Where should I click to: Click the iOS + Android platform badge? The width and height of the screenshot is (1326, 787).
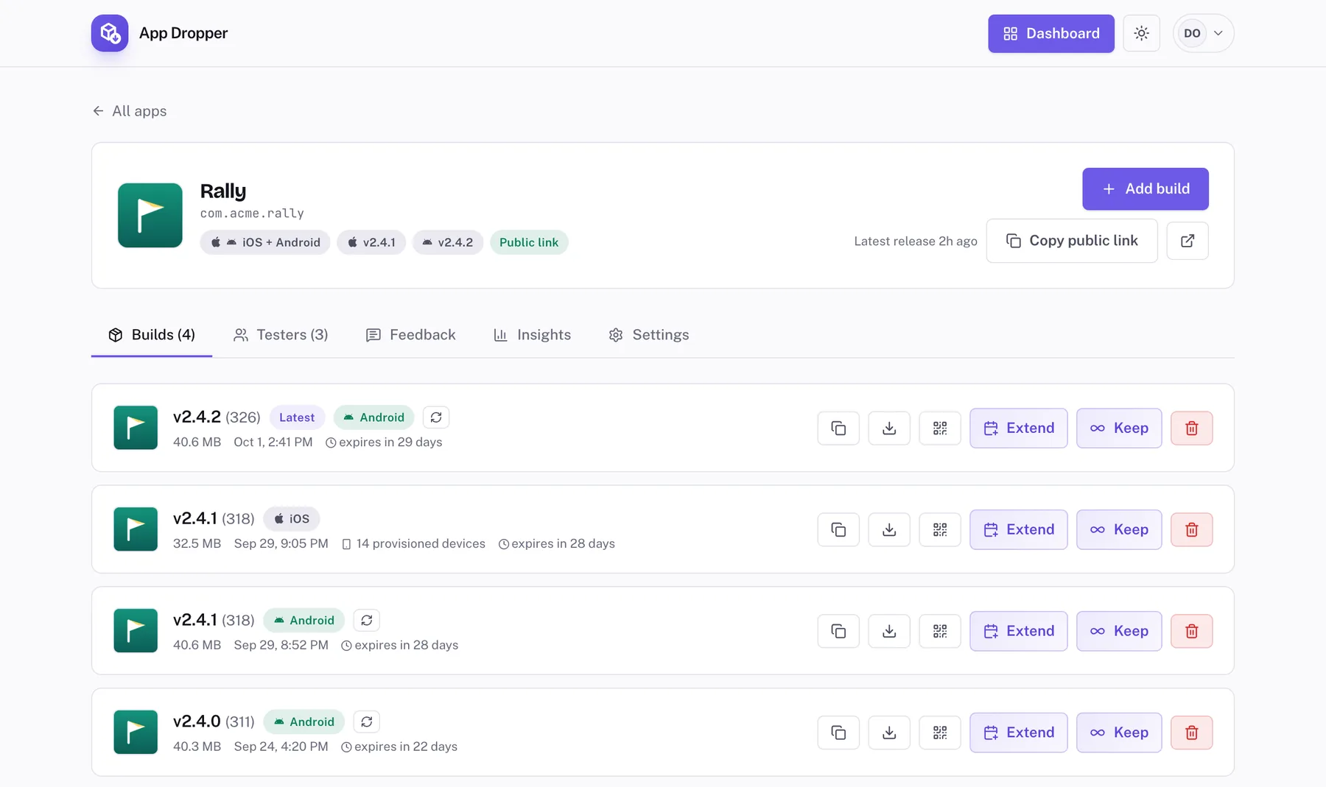[265, 242]
